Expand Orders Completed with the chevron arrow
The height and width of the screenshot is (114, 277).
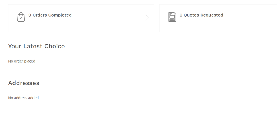(147, 18)
